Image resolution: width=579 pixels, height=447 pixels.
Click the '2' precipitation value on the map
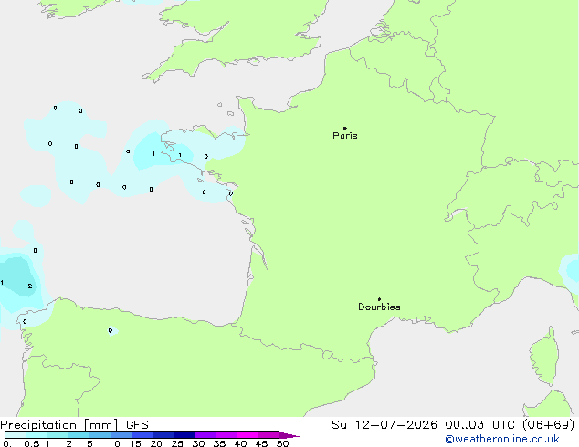[30, 286]
